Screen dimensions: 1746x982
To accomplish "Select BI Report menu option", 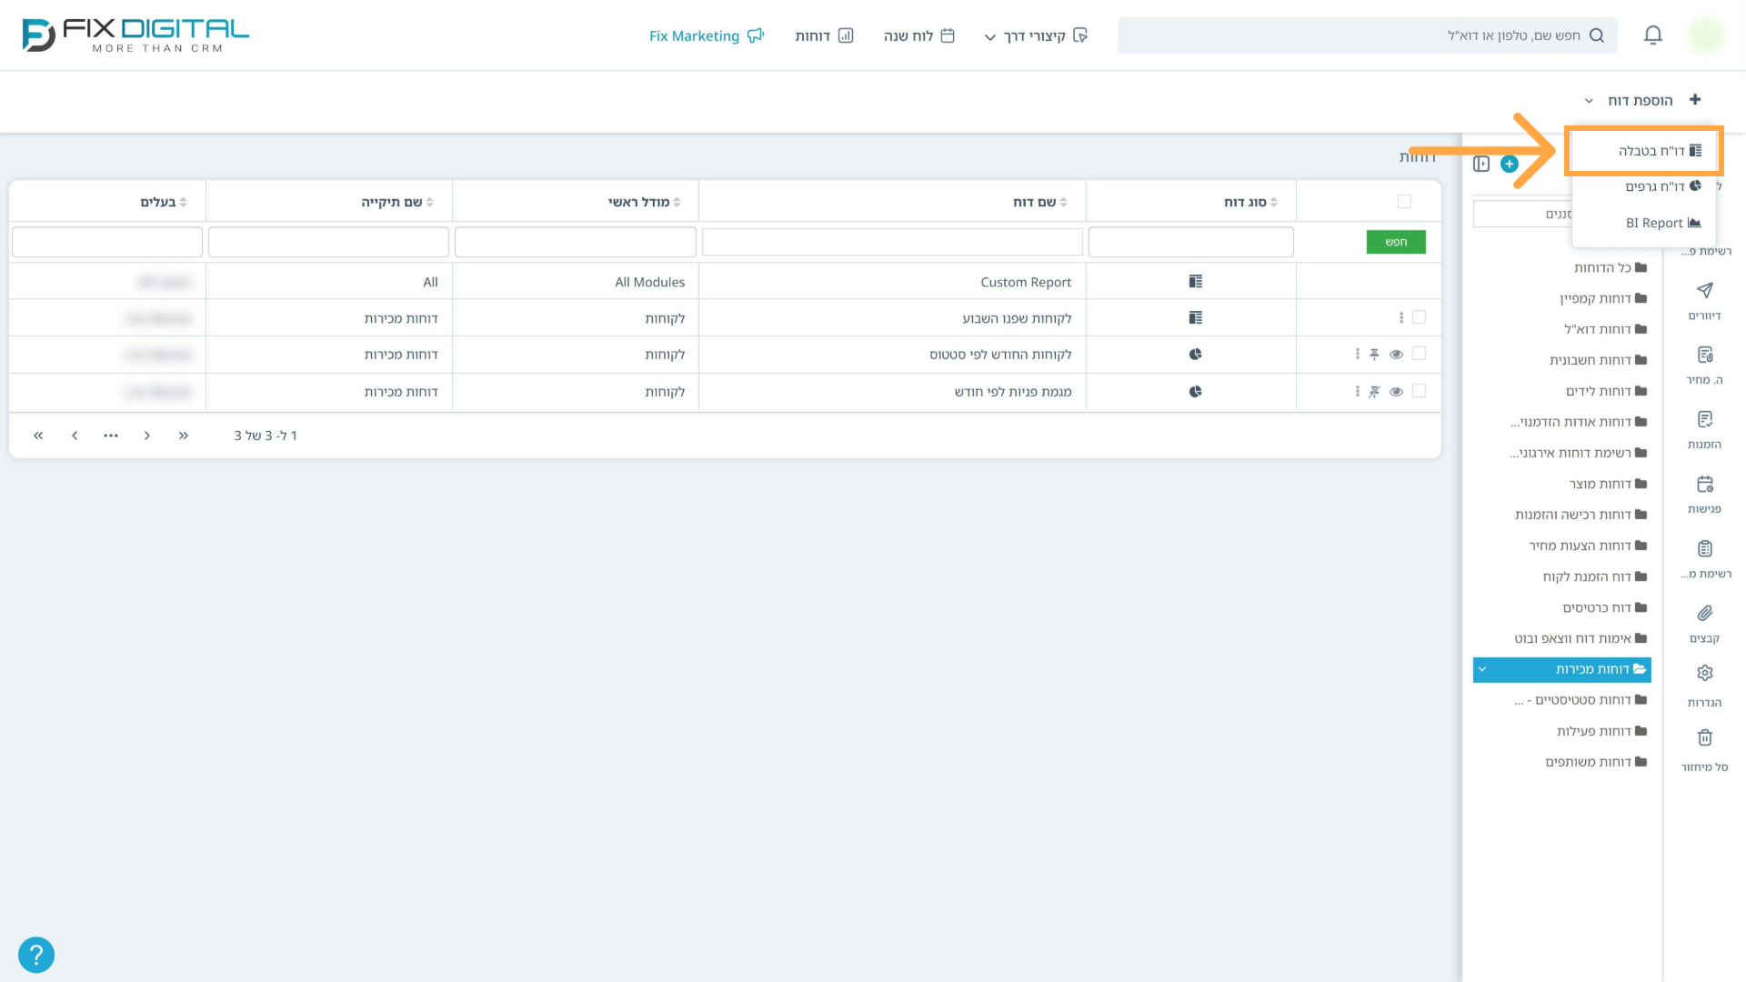I will click(1644, 223).
